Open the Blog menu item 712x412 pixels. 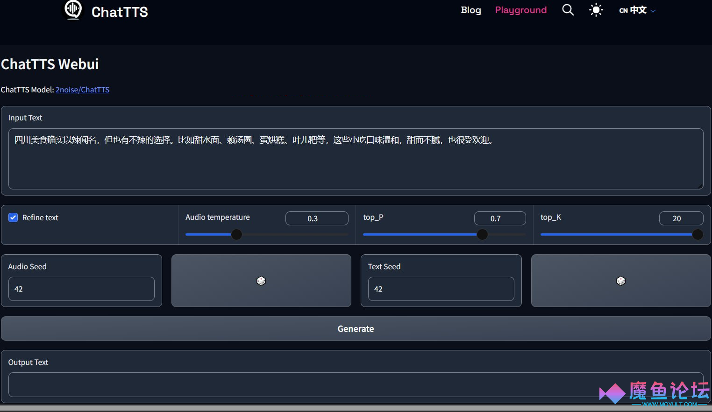coord(471,10)
